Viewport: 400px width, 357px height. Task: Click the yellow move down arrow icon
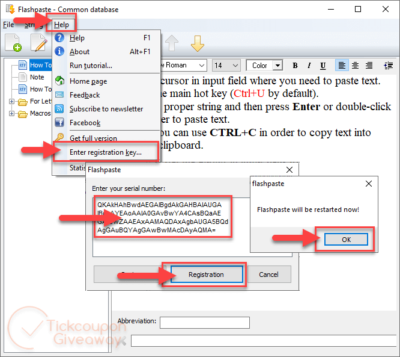click(198, 43)
